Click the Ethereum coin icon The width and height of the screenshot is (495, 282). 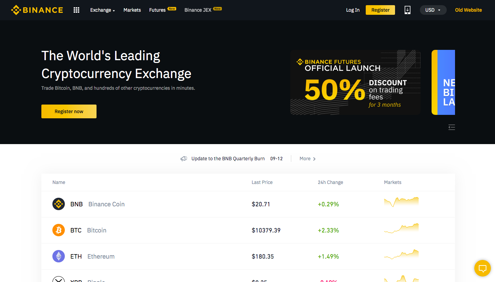pos(59,256)
